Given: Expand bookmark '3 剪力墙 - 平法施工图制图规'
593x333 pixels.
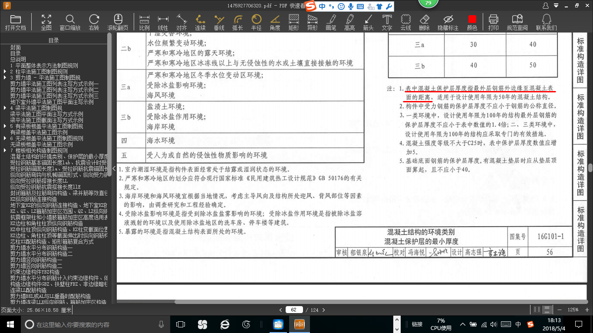Looking at the screenshot, I should pos(5,78).
